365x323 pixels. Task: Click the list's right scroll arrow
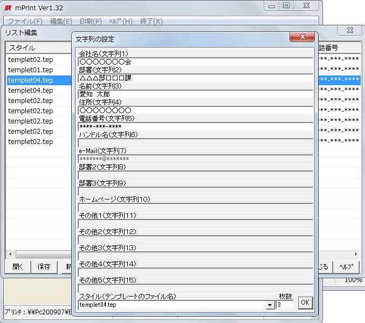355,254
